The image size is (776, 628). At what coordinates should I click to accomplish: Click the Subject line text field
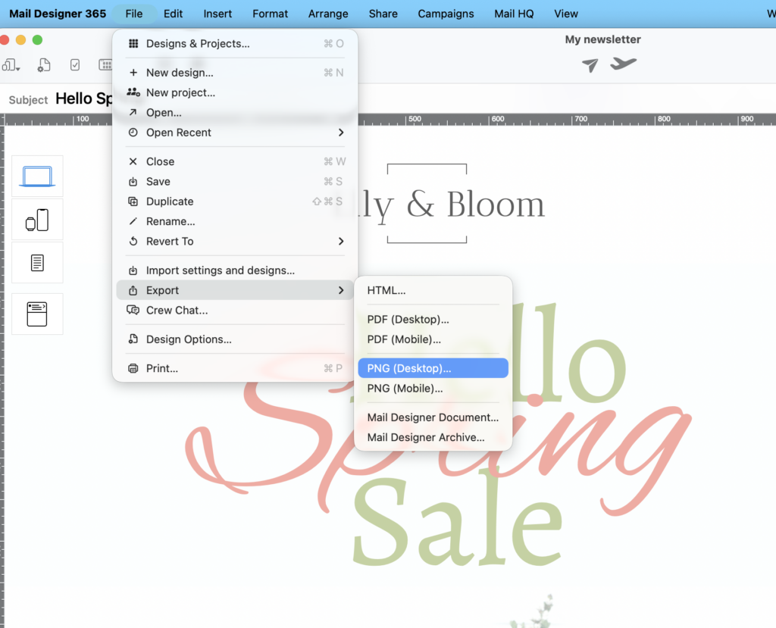click(83, 98)
